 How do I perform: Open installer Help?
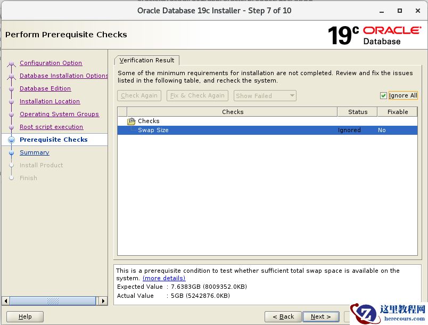click(25, 316)
